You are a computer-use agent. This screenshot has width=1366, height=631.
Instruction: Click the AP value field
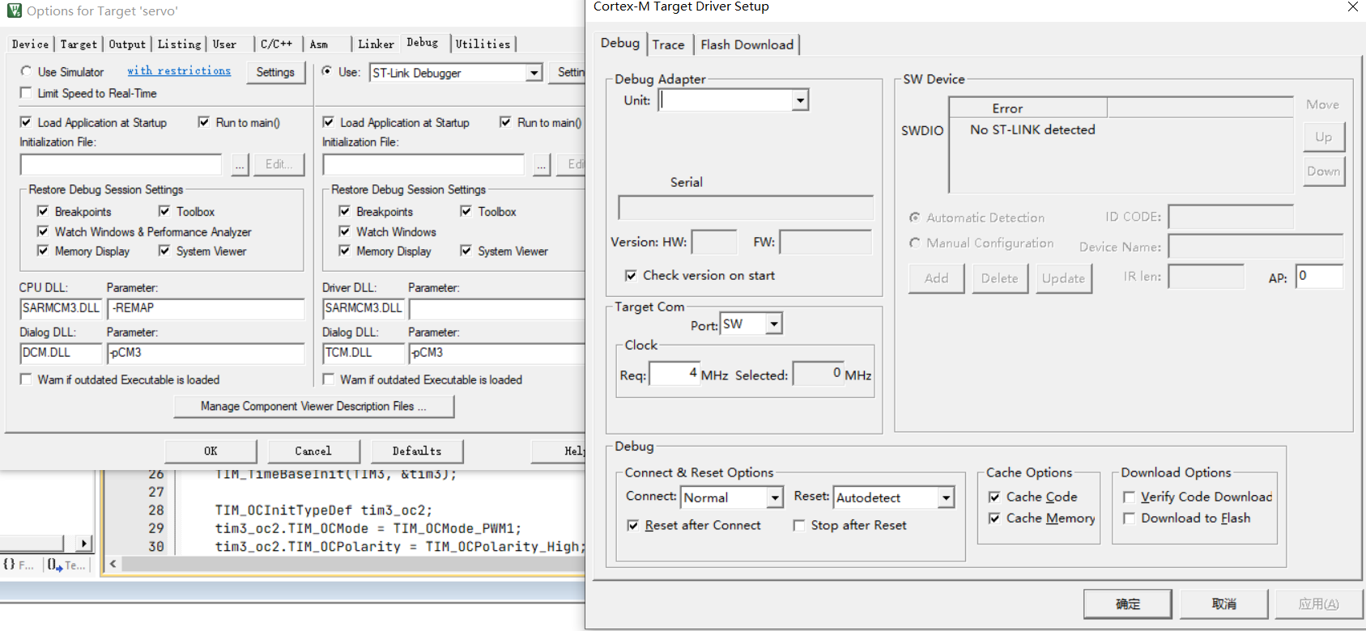(x=1319, y=277)
